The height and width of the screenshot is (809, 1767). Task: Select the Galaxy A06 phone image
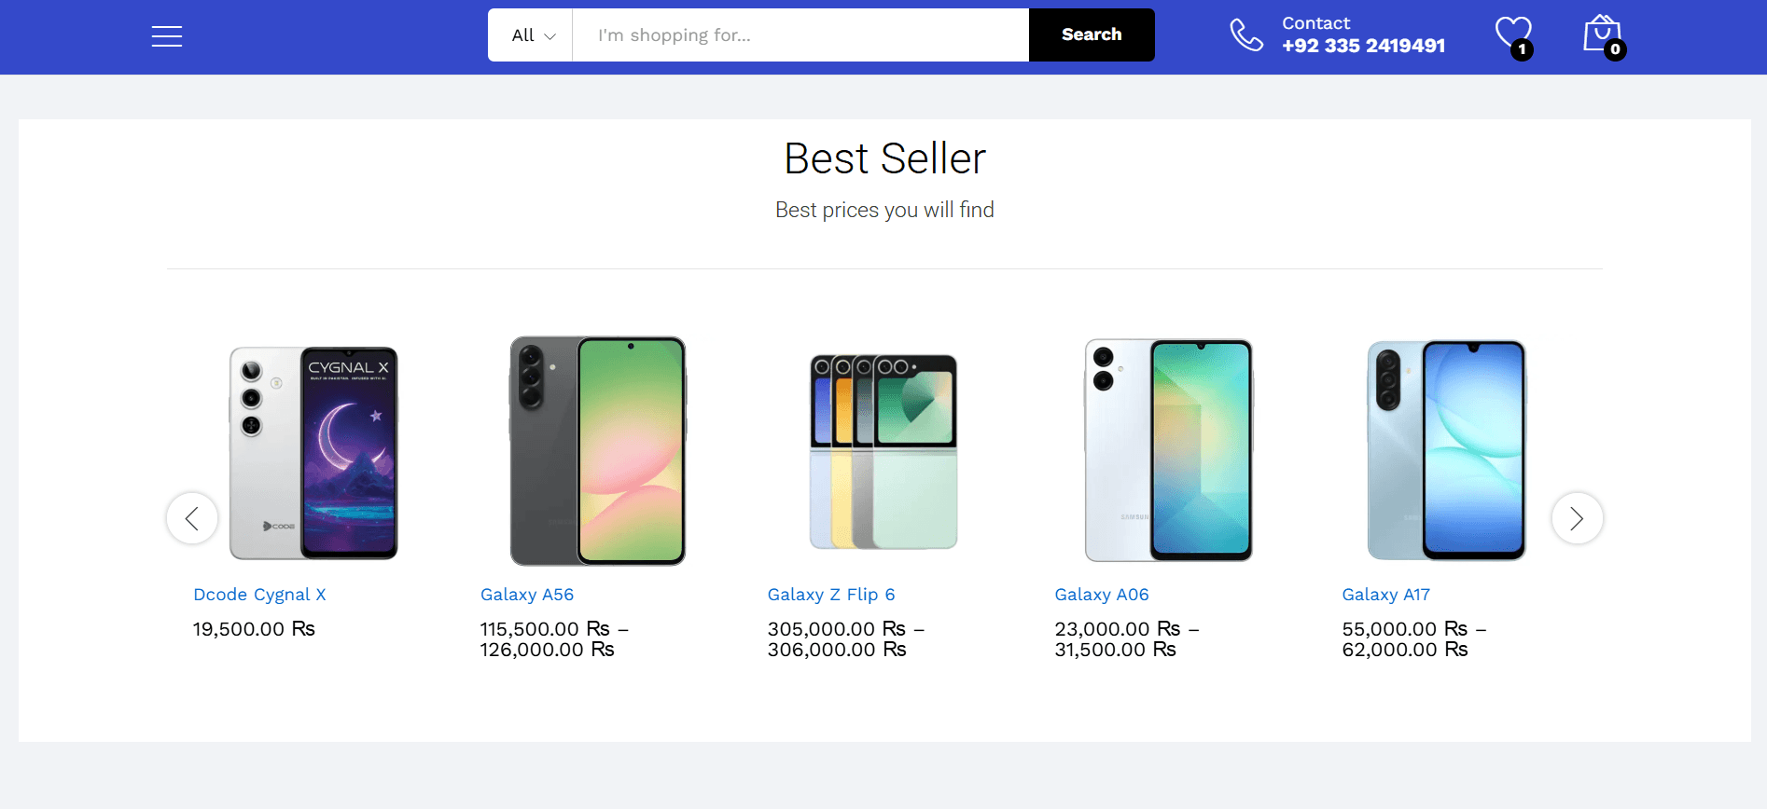(1169, 450)
